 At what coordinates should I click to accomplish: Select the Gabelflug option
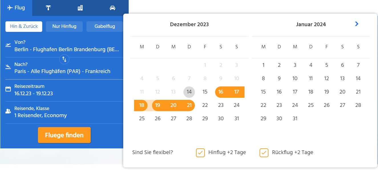click(x=104, y=26)
